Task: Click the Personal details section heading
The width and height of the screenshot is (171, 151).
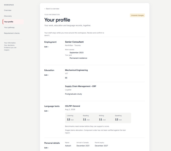Action: pos(52,143)
